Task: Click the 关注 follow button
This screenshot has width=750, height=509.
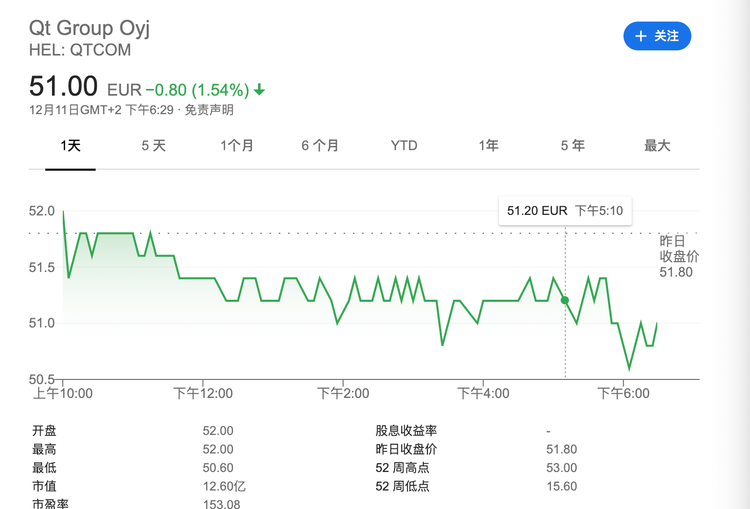Action: [657, 36]
